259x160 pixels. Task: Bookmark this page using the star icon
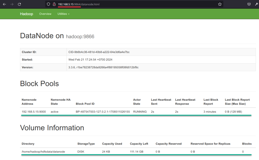click(x=220, y=4)
